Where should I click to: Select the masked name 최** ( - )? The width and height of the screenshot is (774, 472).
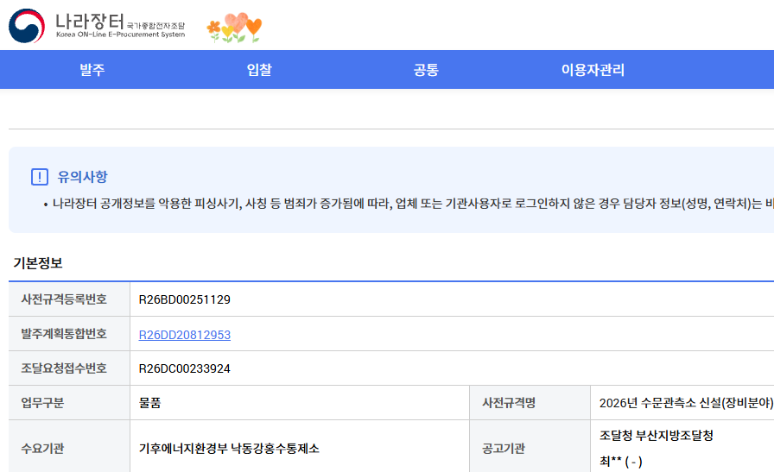tap(621, 462)
